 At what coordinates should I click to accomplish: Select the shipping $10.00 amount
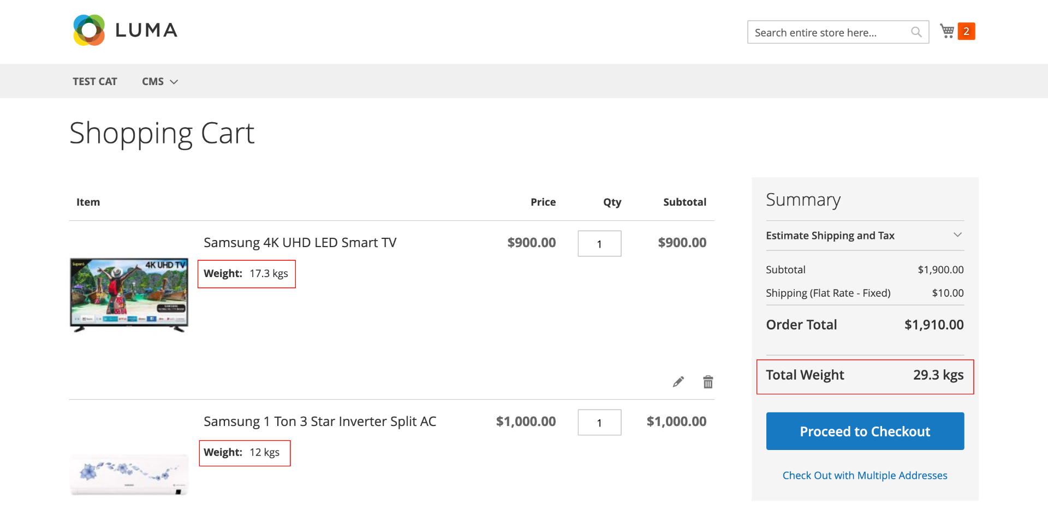(x=948, y=293)
